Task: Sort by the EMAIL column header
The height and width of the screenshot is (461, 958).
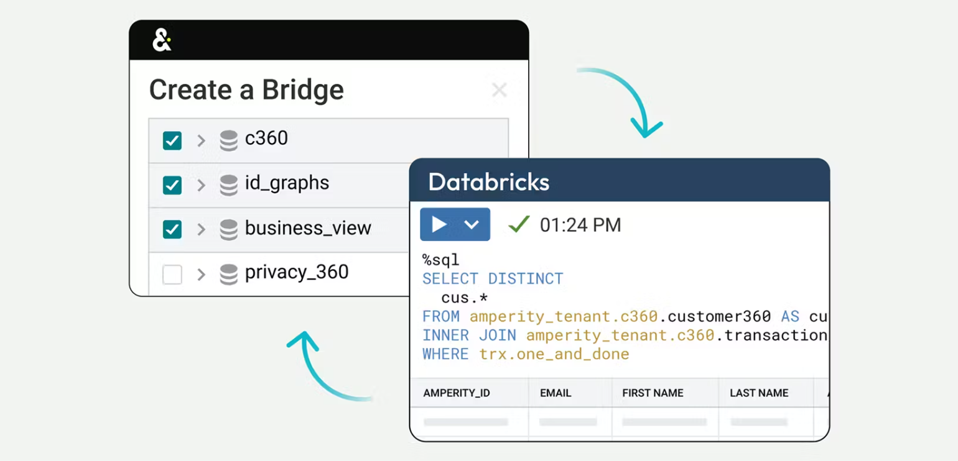Action: [556, 393]
